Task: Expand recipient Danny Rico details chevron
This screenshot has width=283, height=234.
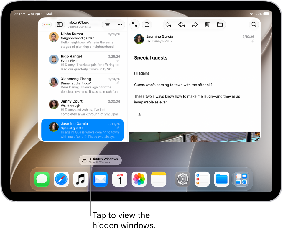Action: pos(171,41)
